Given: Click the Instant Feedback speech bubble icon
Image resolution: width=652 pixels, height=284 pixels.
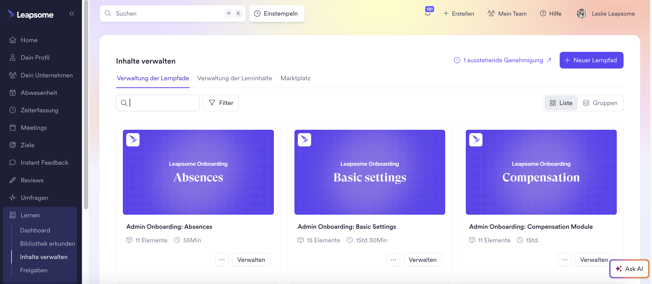Looking at the screenshot, I should point(13,162).
